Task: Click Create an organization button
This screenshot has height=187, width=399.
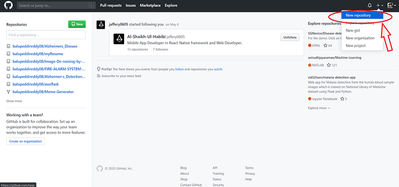Action: (x=26, y=141)
